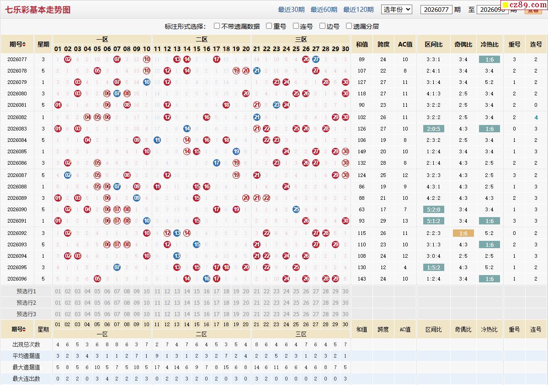The width and height of the screenshot is (548, 385).
Task: Show the 最近30期 results
Action: (x=291, y=10)
